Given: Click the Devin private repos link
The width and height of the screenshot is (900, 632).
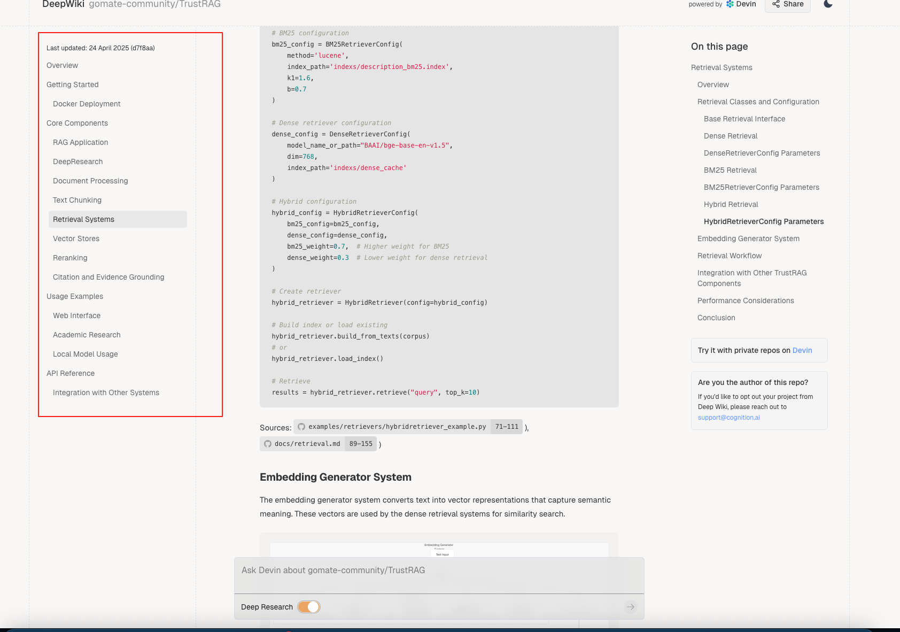Looking at the screenshot, I should [802, 350].
